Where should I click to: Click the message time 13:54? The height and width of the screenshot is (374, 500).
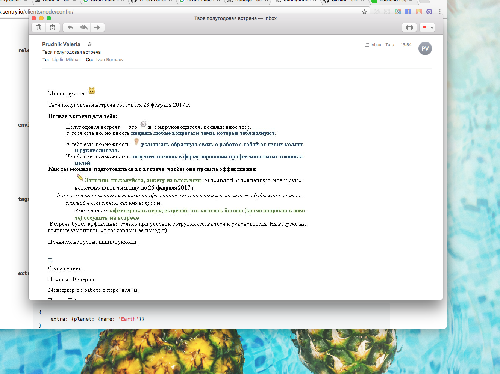point(406,45)
